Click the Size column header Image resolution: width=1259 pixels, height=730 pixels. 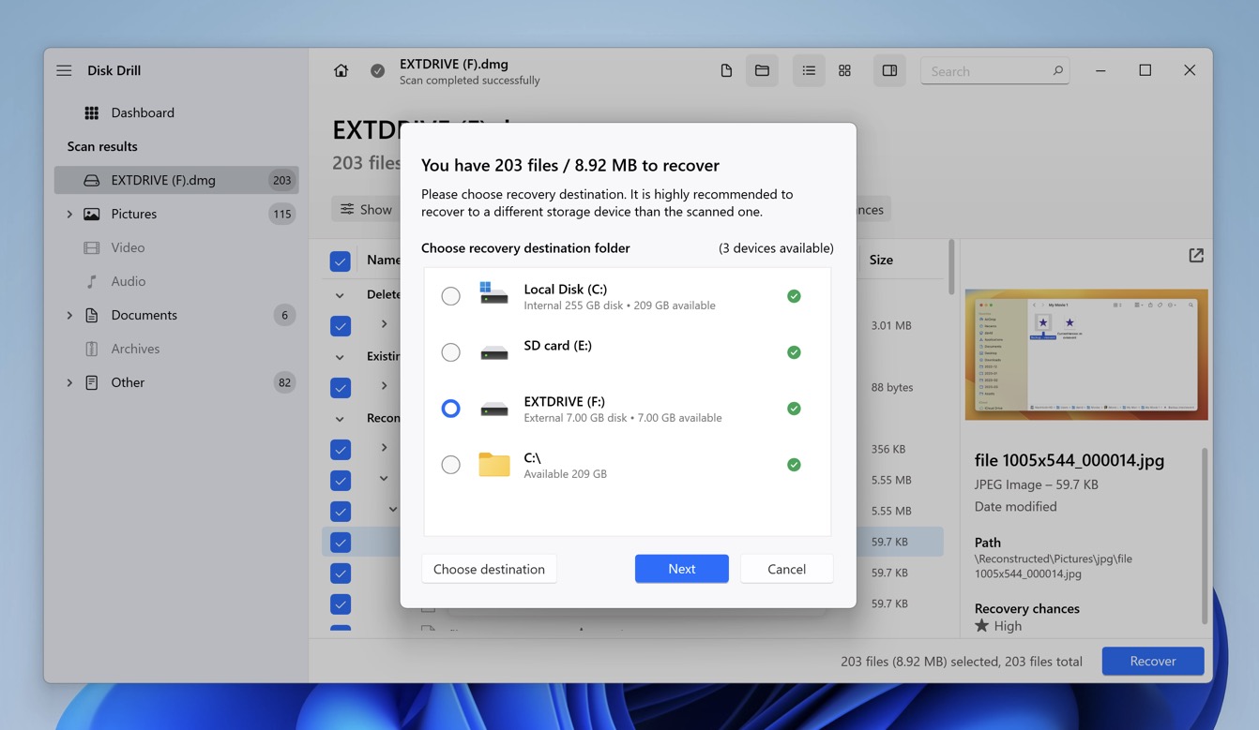tap(881, 260)
